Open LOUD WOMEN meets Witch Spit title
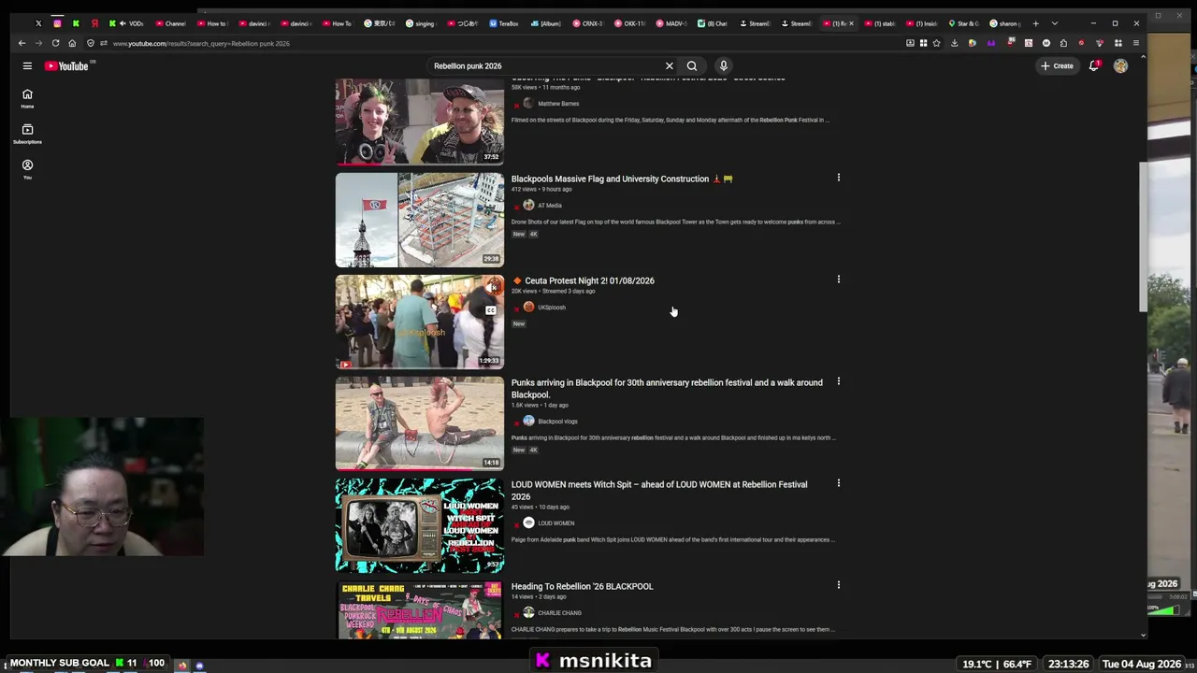This screenshot has height=673, width=1197. [659, 490]
